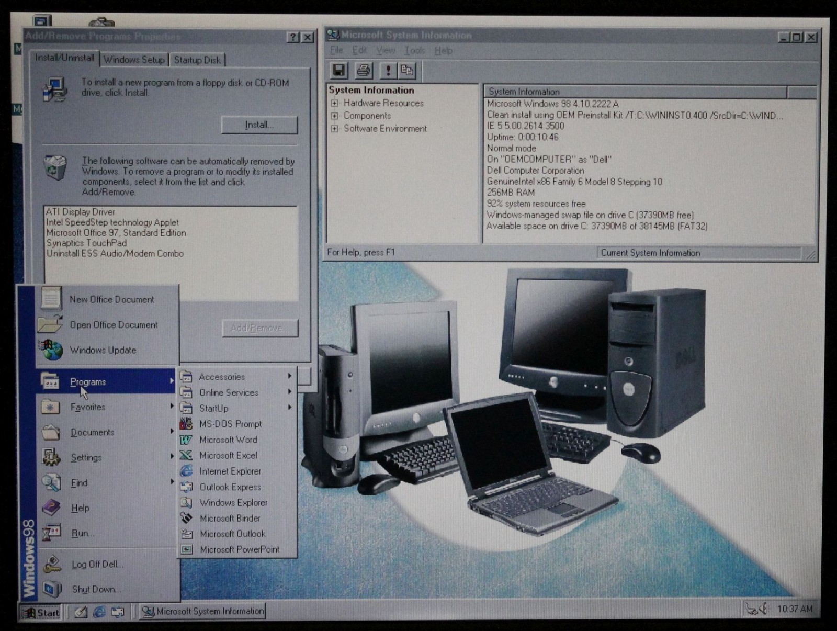The width and height of the screenshot is (837, 631).
Task: Click Programs in Start menu
Action: pos(107,381)
